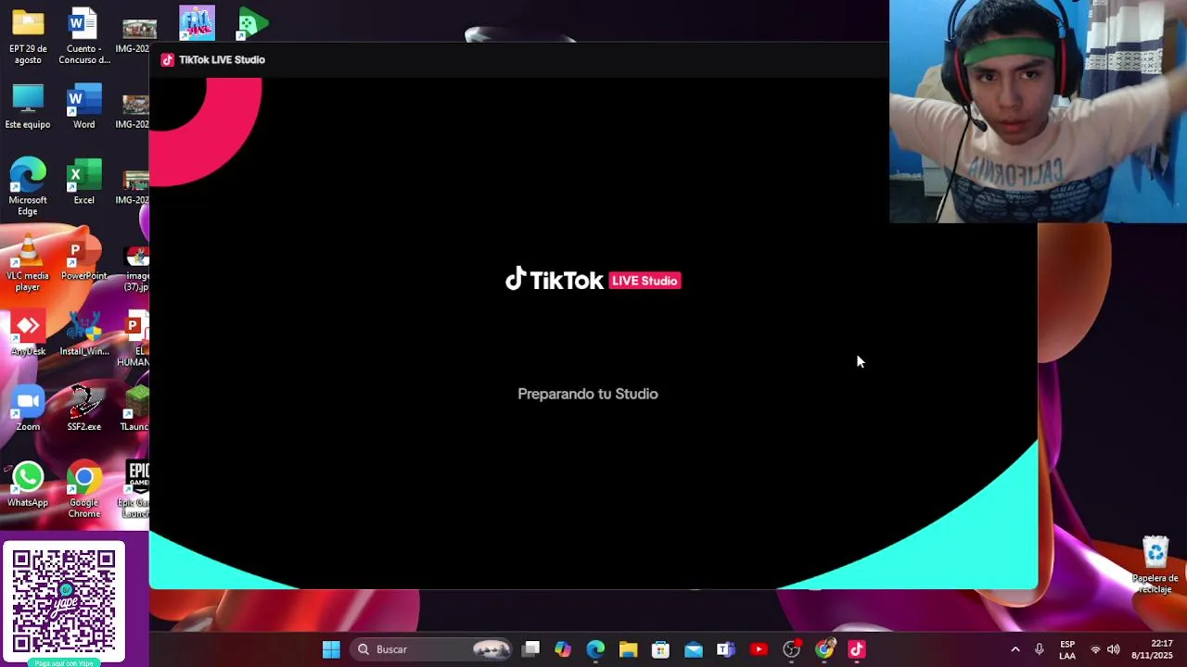Click the Preparando tu Studio text
1187x667 pixels.
[588, 394]
